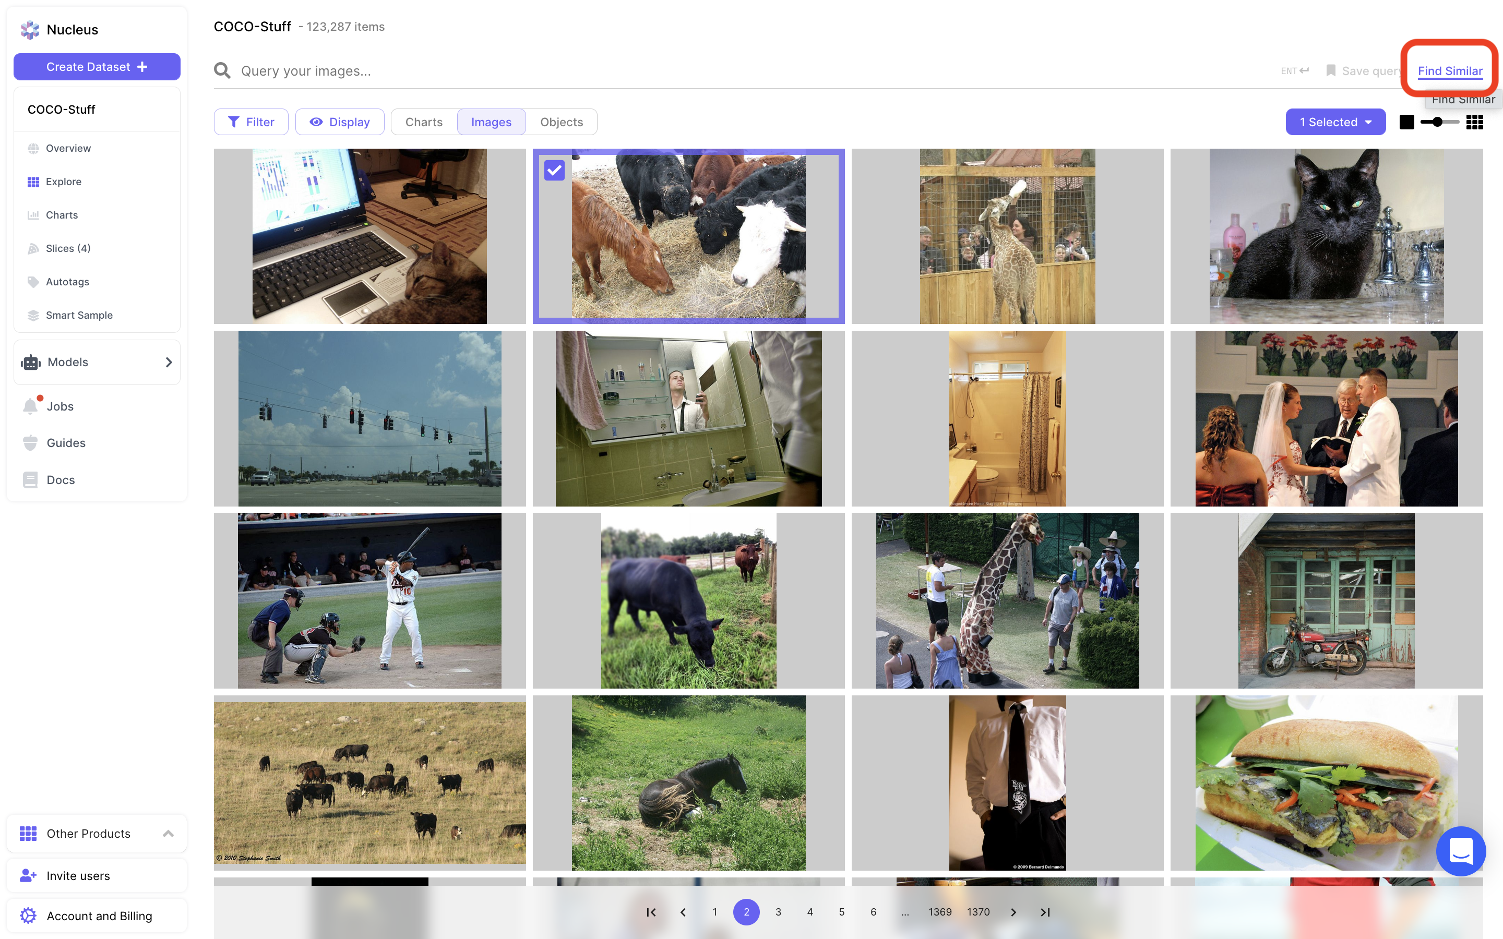Image resolution: width=1503 pixels, height=939 pixels.
Task: Open the chat support bubble
Action: (x=1460, y=851)
